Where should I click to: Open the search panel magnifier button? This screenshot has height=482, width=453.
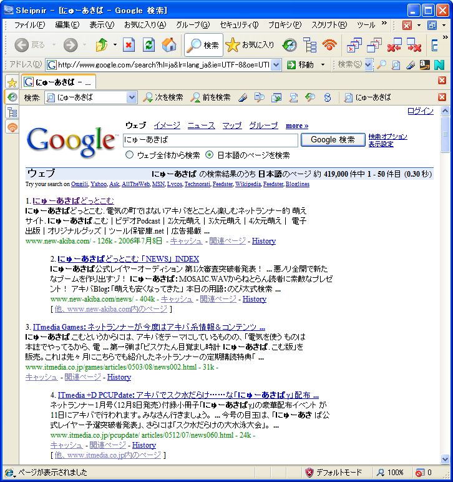coord(203,45)
